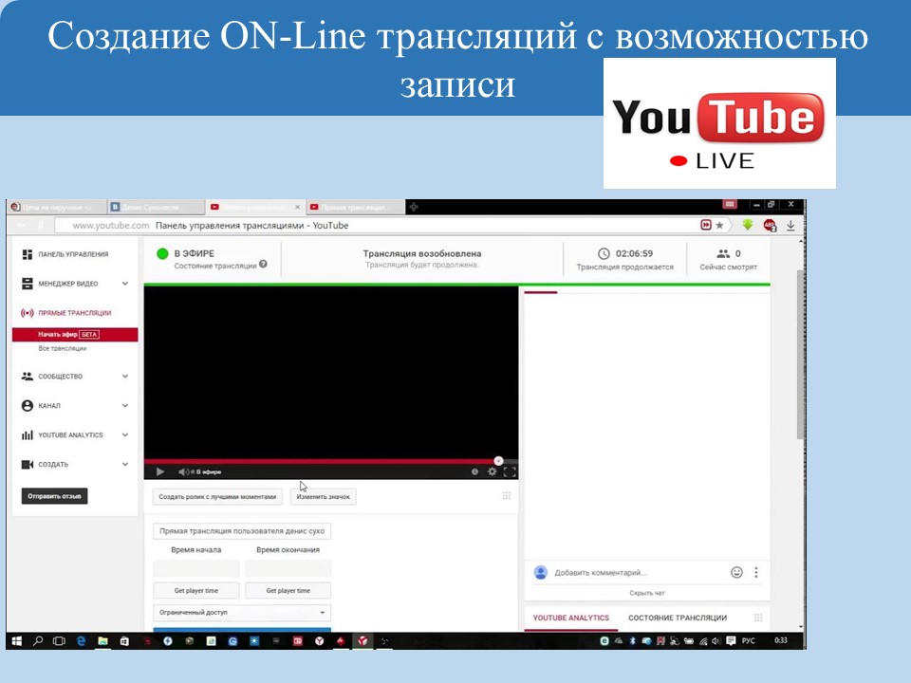Click the Время начала time field
Image resolution: width=911 pixels, height=683 pixels.
(196, 568)
